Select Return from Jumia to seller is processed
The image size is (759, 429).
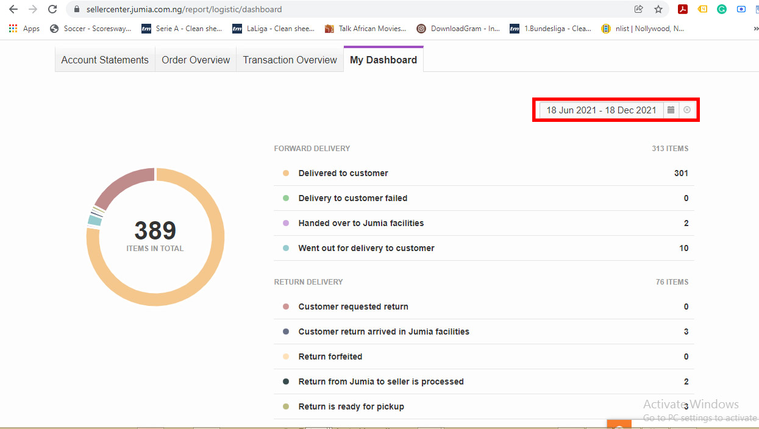pyautogui.click(x=381, y=381)
